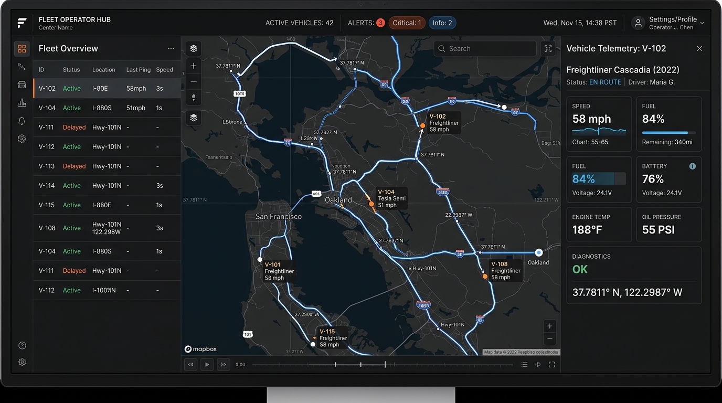Play the route playback
The width and height of the screenshot is (722, 403).
(207, 365)
